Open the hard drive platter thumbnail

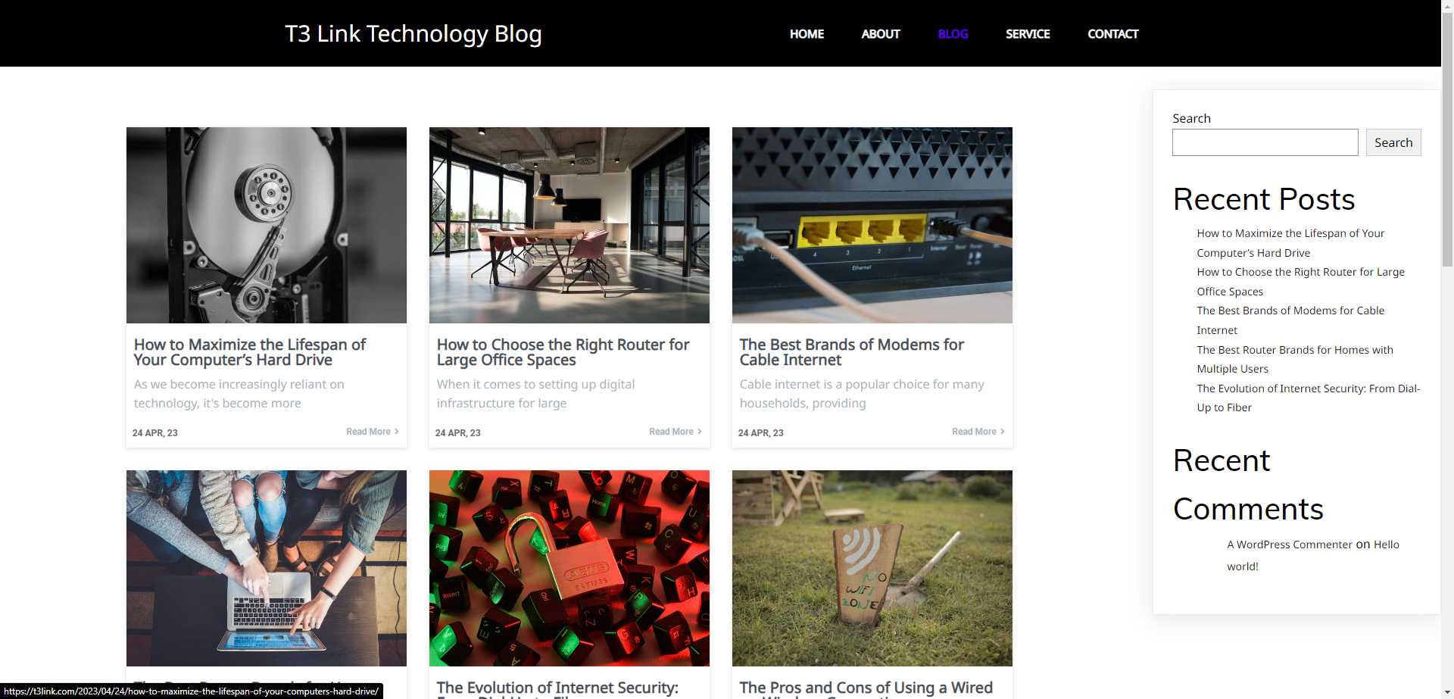(x=267, y=225)
